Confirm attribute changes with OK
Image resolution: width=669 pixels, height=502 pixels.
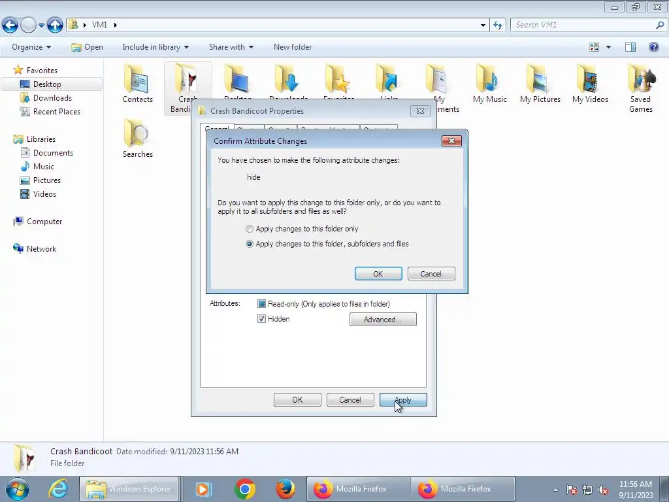tap(378, 274)
